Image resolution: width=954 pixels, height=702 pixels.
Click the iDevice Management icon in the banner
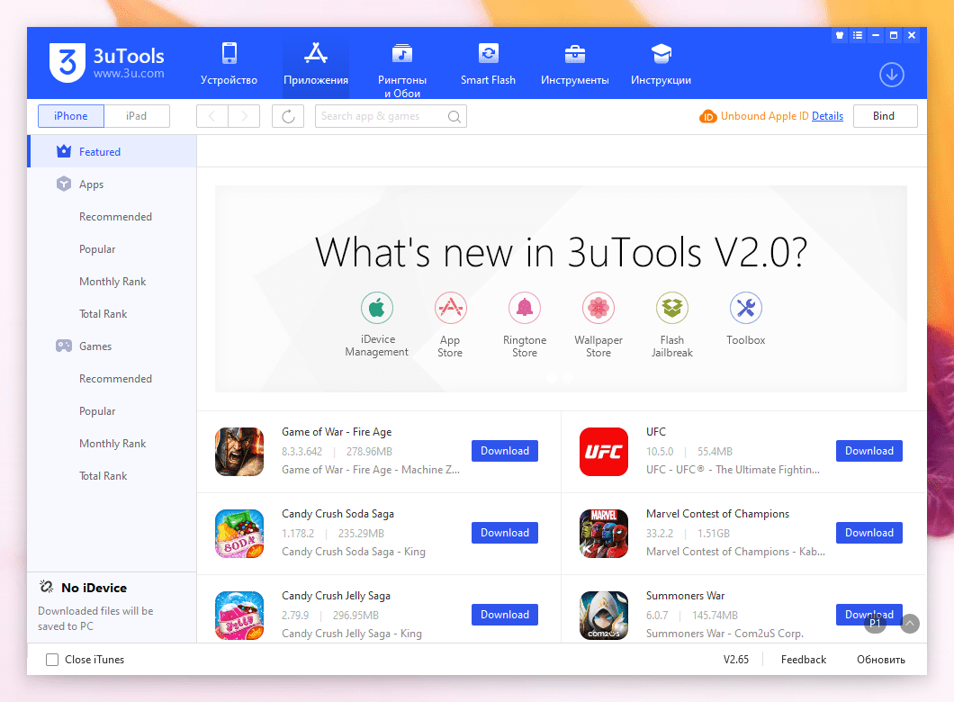pos(377,308)
